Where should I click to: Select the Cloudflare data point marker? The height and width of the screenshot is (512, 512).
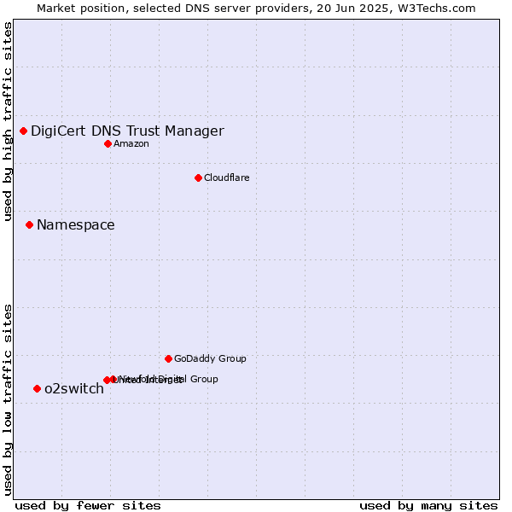pos(198,178)
